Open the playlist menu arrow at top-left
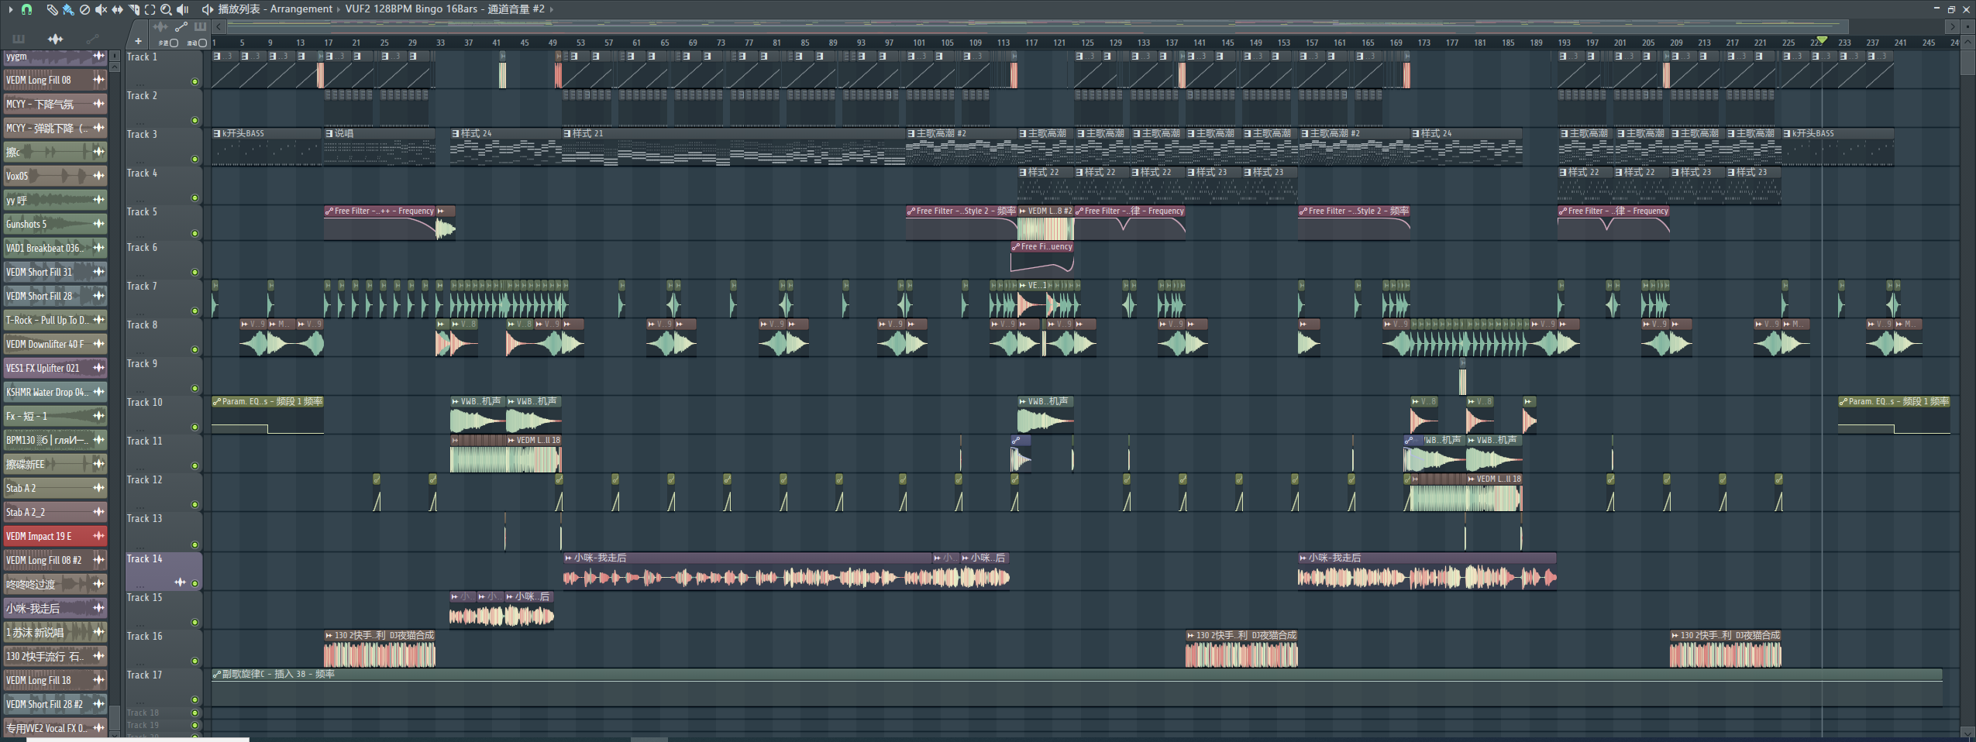Viewport: 1976px width, 742px height. click(x=10, y=9)
